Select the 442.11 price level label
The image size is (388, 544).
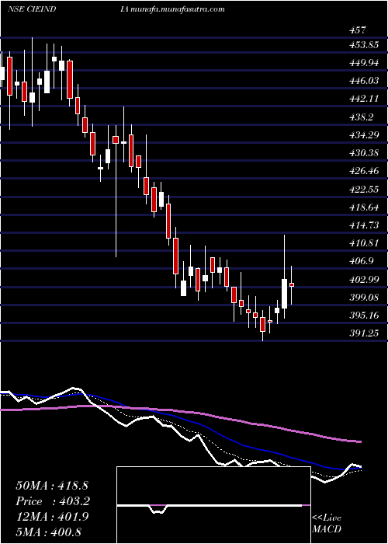[x=363, y=99]
